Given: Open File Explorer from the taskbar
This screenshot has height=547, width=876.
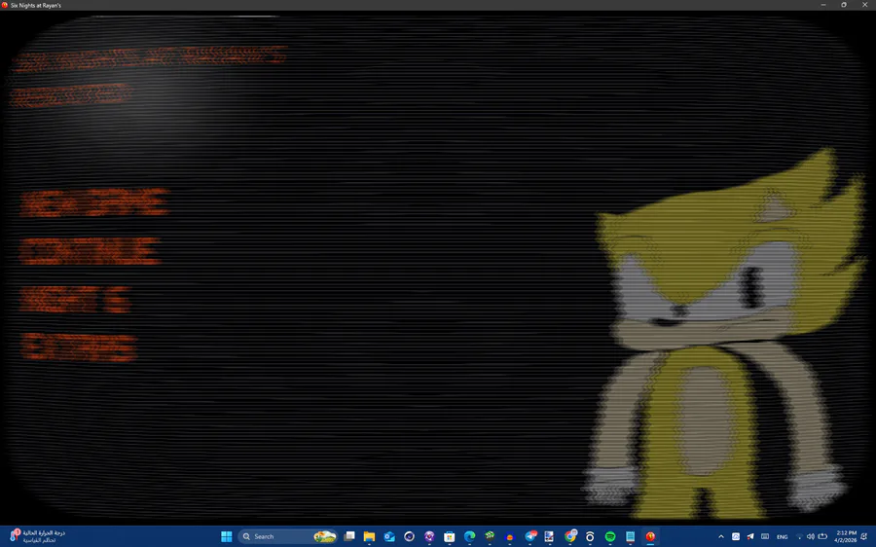Looking at the screenshot, I should [x=369, y=536].
